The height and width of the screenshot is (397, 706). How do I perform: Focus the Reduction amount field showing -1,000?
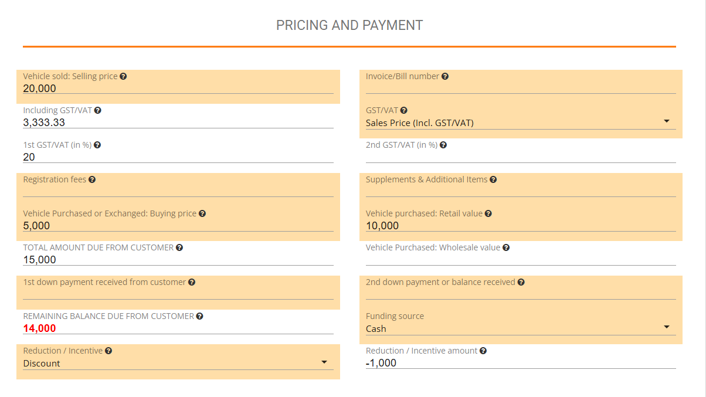click(520, 363)
